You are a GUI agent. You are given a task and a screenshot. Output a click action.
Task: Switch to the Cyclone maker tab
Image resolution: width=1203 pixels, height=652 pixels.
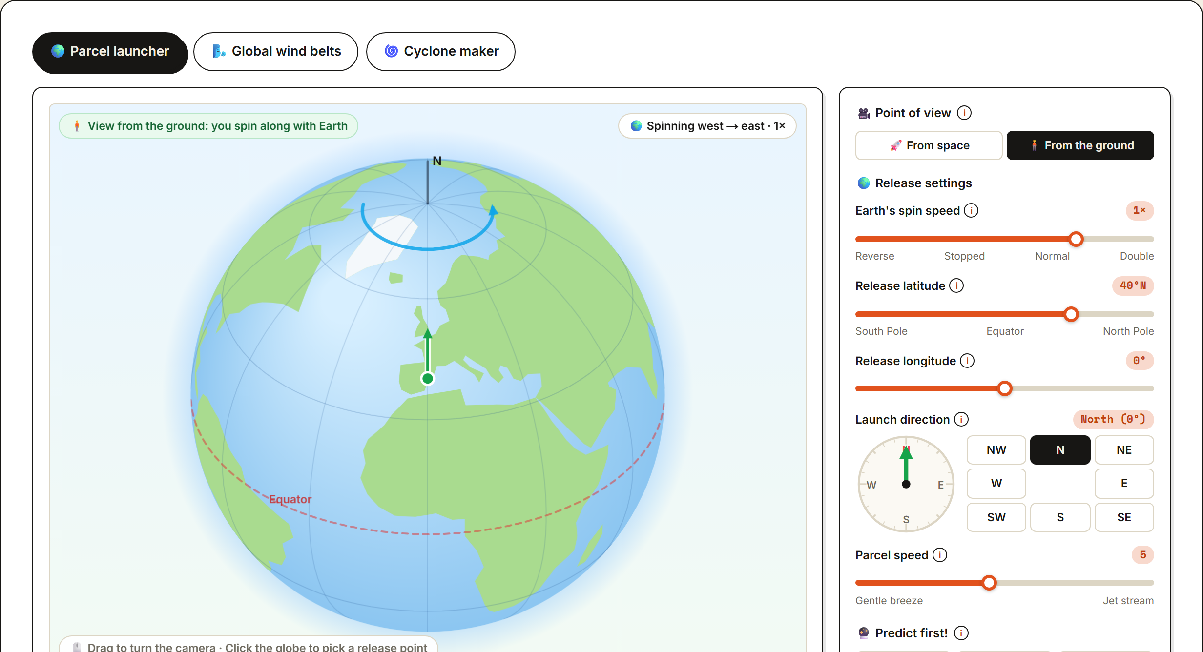pyautogui.click(x=440, y=51)
